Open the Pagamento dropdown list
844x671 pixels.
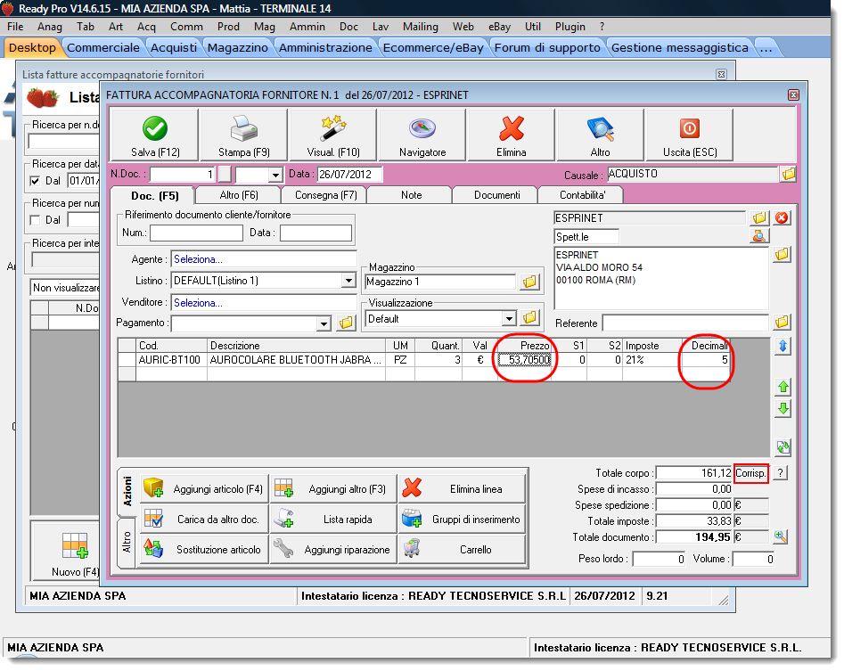[323, 323]
